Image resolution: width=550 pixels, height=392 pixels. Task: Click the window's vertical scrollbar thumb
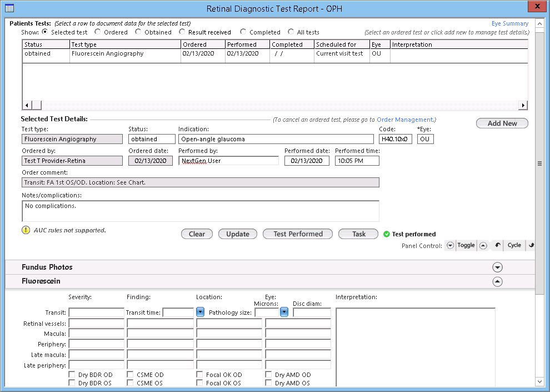(539, 162)
